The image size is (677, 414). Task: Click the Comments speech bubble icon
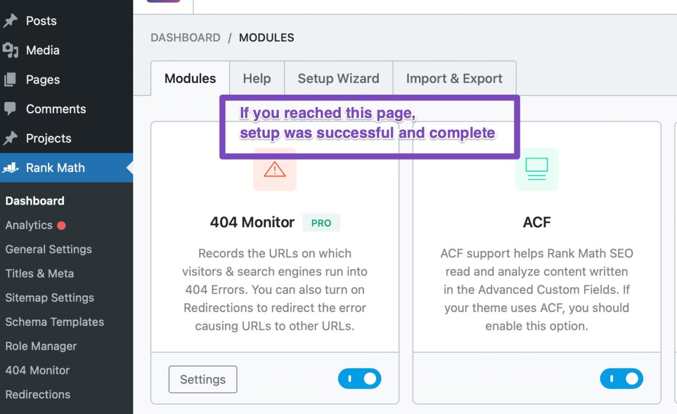11,109
